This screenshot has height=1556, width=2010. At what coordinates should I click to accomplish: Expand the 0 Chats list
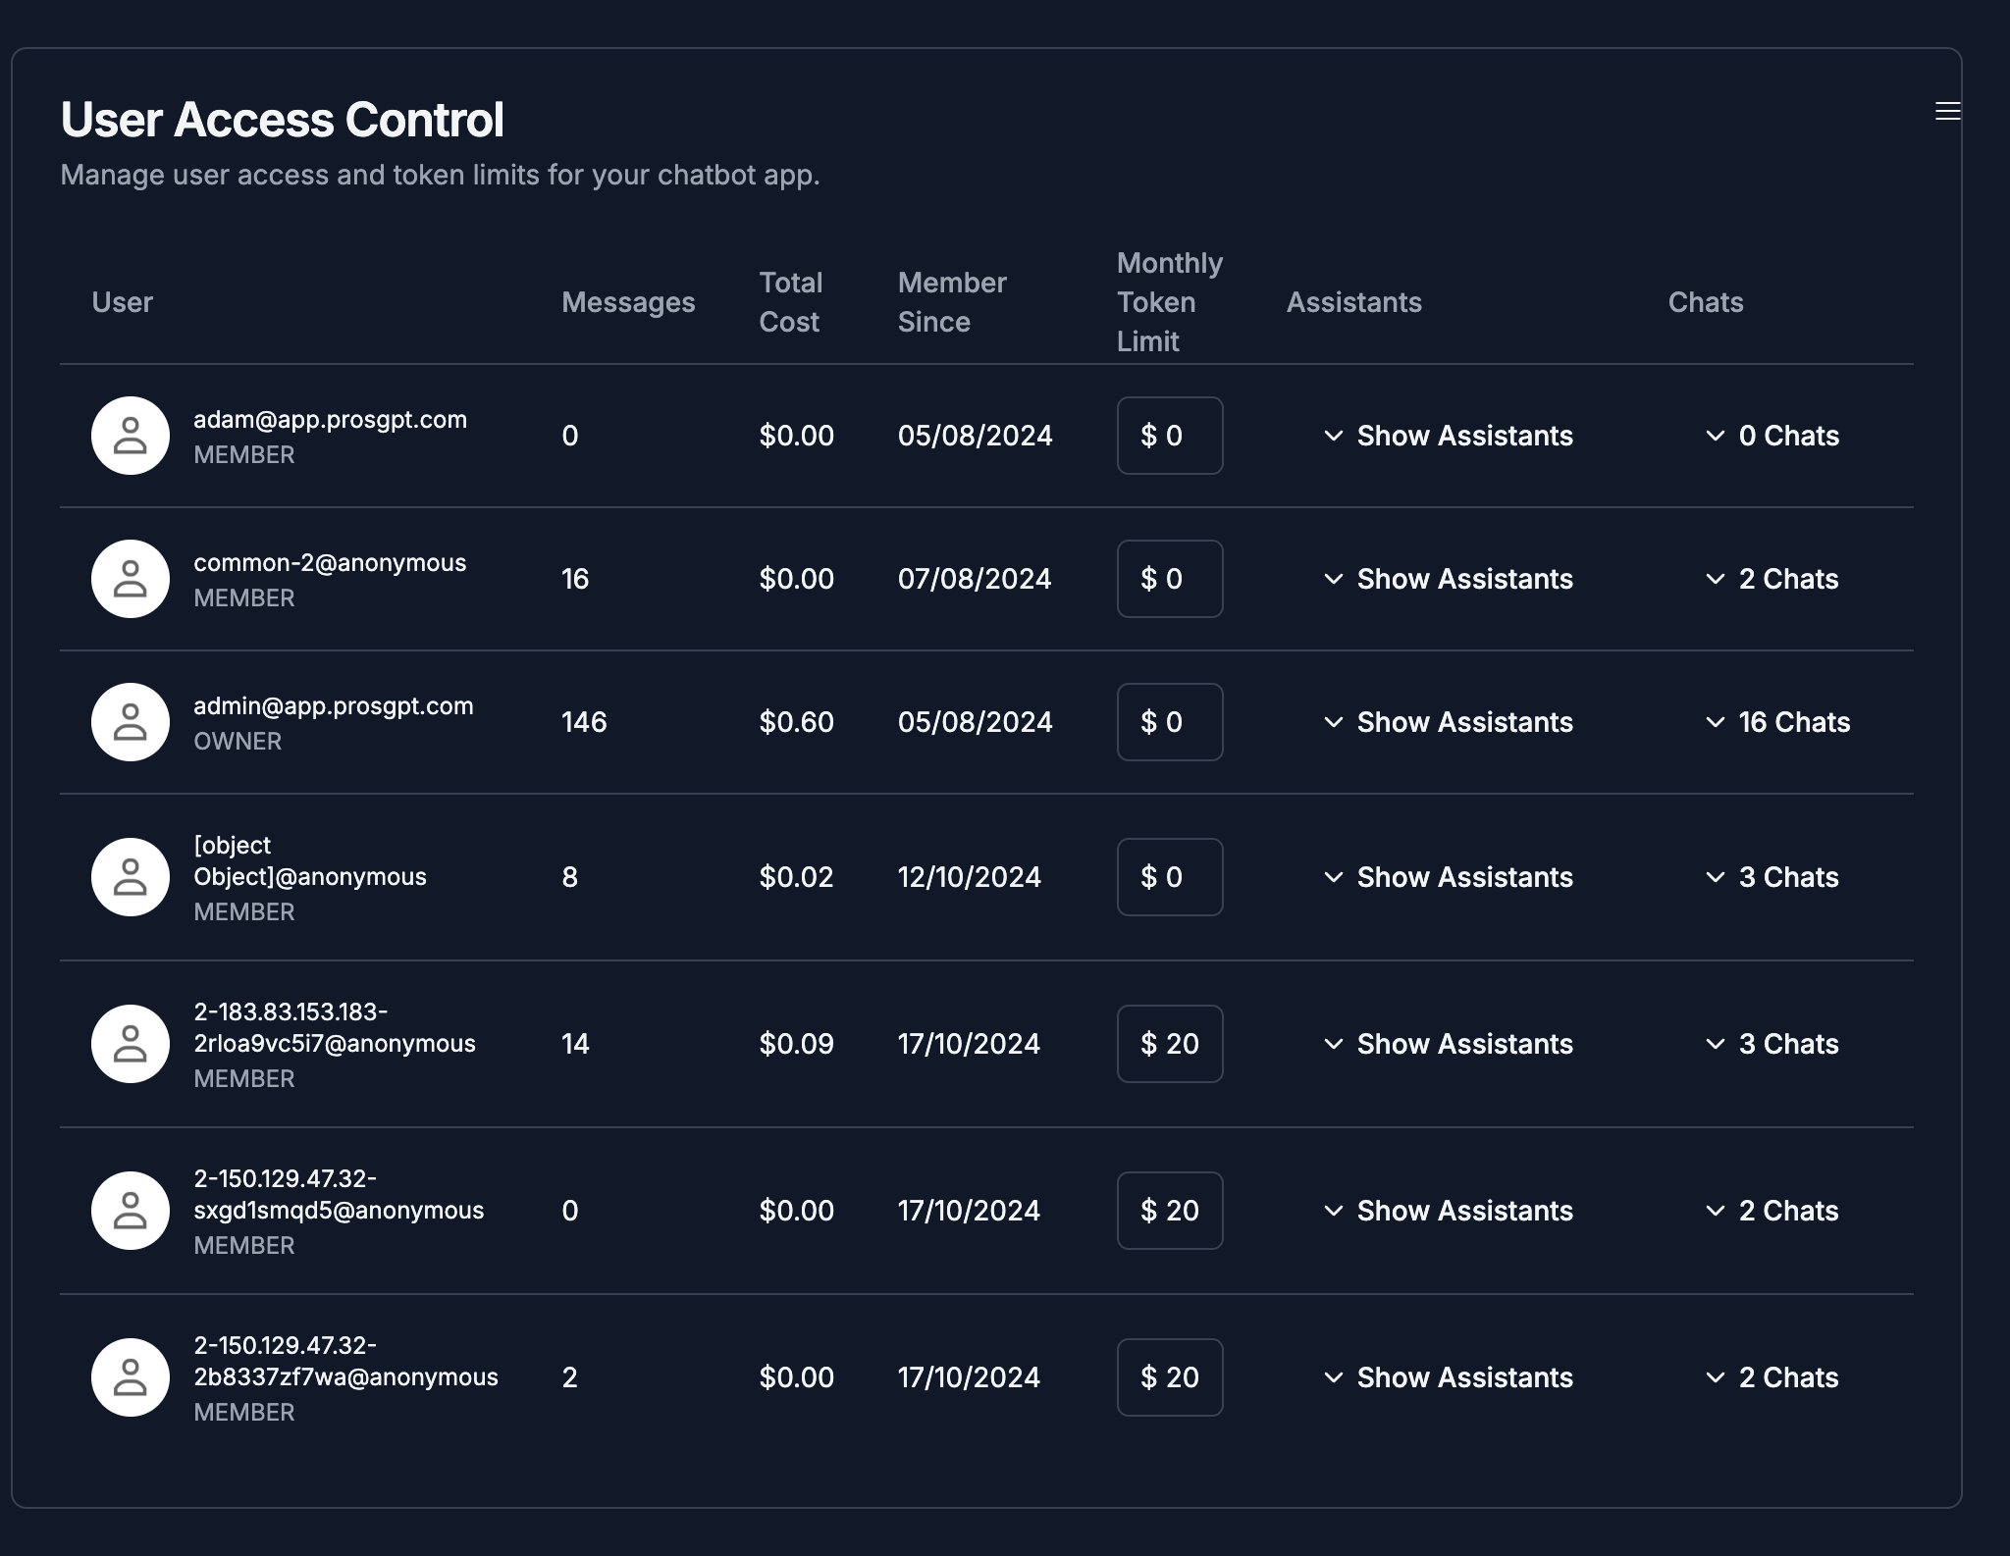pos(1772,436)
